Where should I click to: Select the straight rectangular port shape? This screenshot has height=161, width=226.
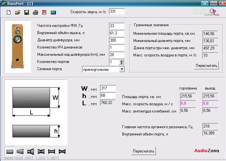pyautogui.click(x=10, y=151)
